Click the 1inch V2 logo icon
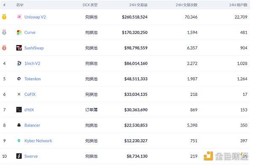253x165 pixels. tap(19, 63)
